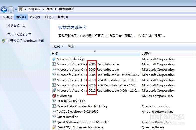This screenshot has width=196, height=130.
Task: Select Quest Software Toad Data Modeler entry
Action: (x=83, y=122)
